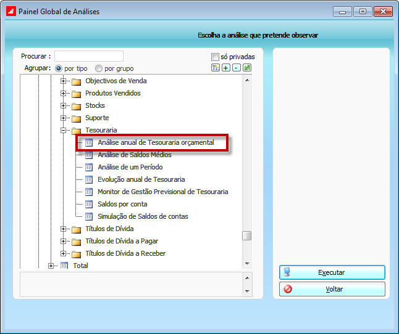Click grid icon of Evolução anual de Tesouraria
Image resolution: width=399 pixels, height=334 pixels.
[89, 179]
